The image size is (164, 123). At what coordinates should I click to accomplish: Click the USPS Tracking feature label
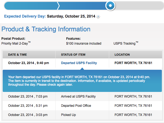coord(126,43)
